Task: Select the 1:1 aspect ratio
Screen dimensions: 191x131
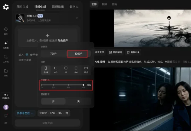Action: coord(66,70)
